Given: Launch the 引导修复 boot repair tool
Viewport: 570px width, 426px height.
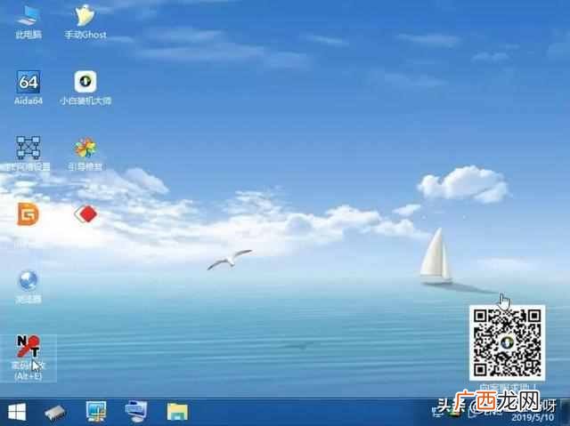Looking at the screenshot, I should point(85,154).
